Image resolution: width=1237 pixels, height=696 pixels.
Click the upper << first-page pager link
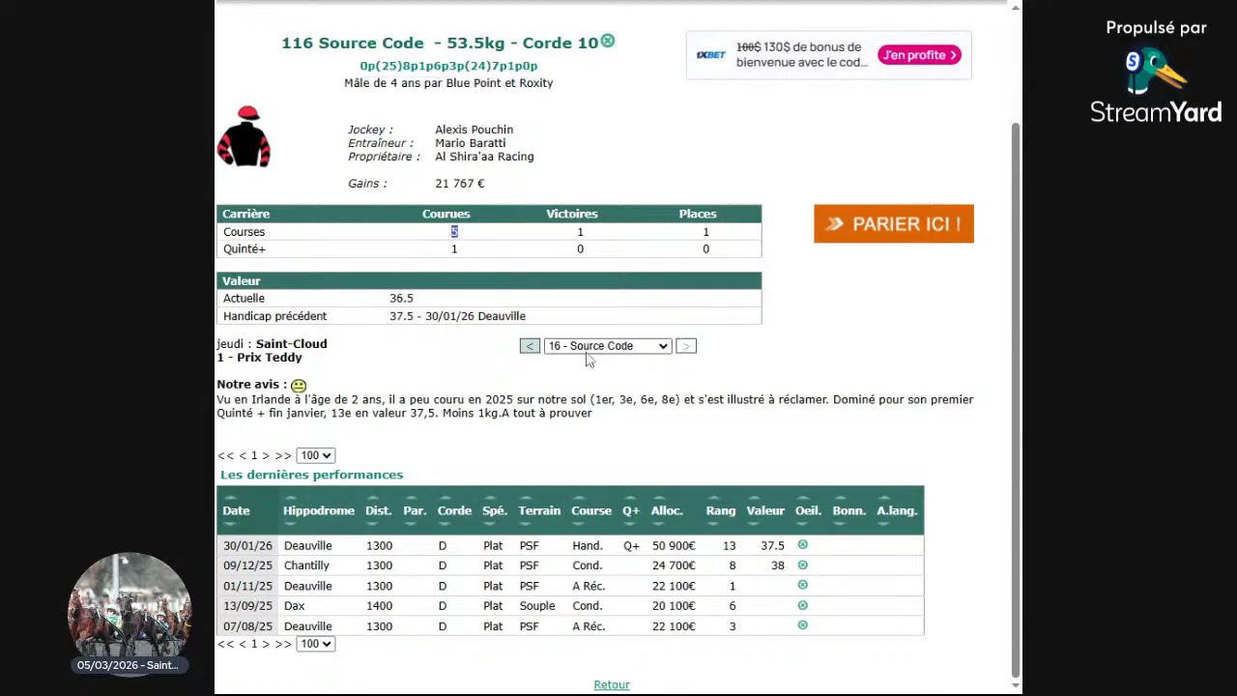coord(226,455)
